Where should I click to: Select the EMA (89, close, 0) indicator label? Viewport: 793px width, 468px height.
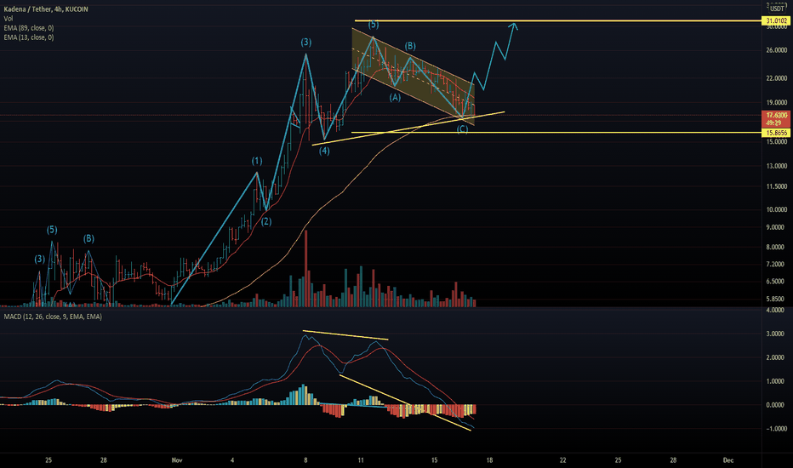pos(29,28)
